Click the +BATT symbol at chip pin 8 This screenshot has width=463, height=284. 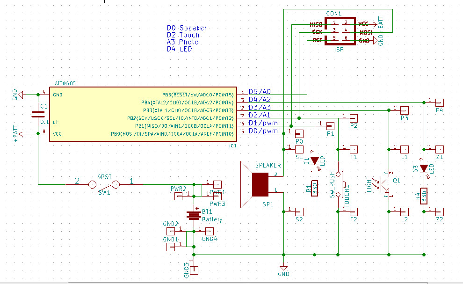click(x=21, y=134)
